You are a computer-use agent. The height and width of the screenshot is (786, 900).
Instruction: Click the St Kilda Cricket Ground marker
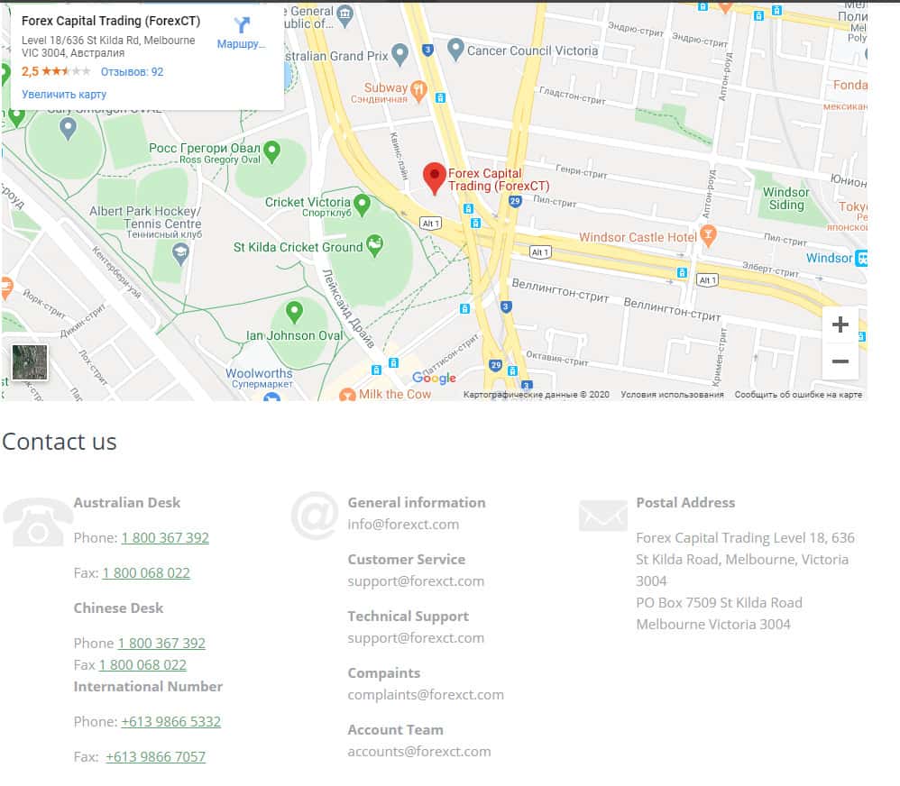[376, 244]
